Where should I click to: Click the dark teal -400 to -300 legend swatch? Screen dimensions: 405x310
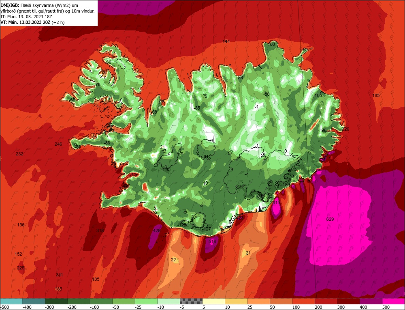[x=34, y=301]
